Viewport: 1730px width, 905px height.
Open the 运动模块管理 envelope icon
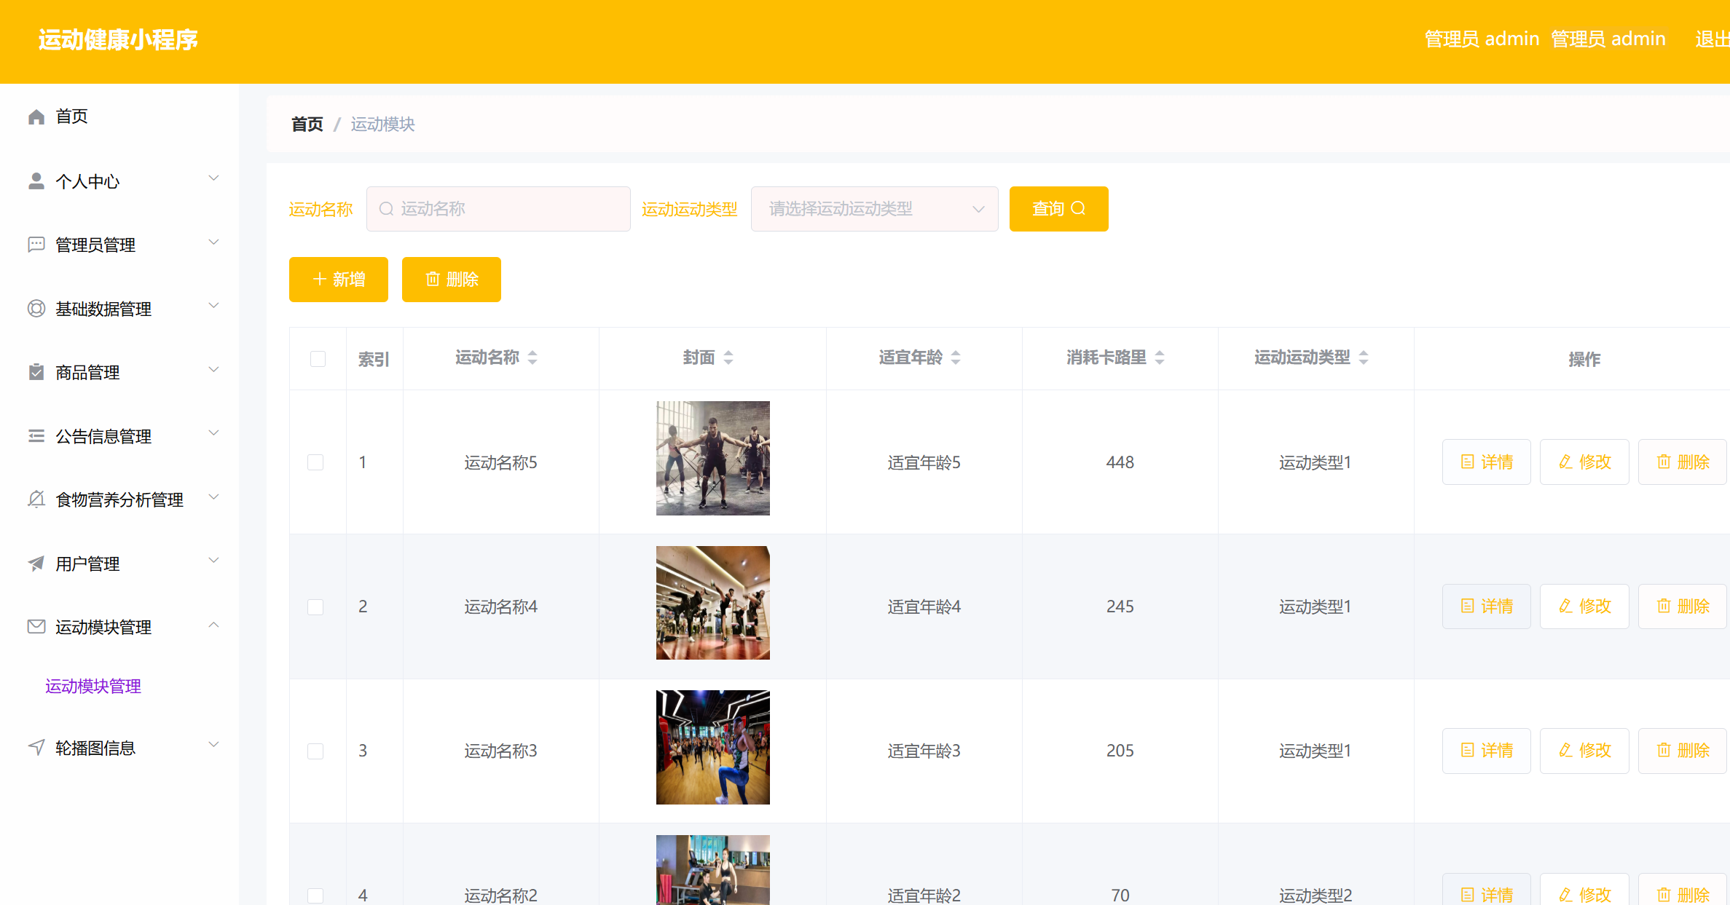pos(36,626)
